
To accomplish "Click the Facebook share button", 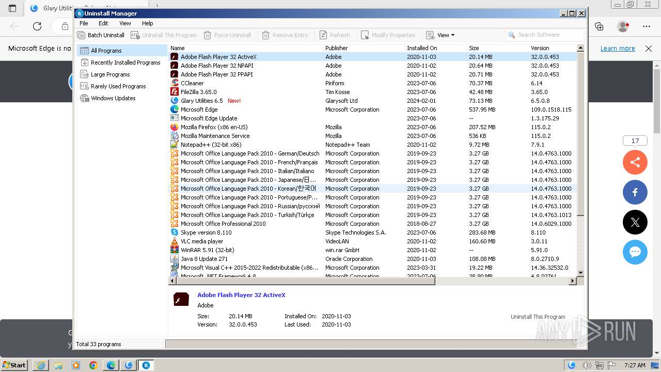I will [x=635, y=192].
